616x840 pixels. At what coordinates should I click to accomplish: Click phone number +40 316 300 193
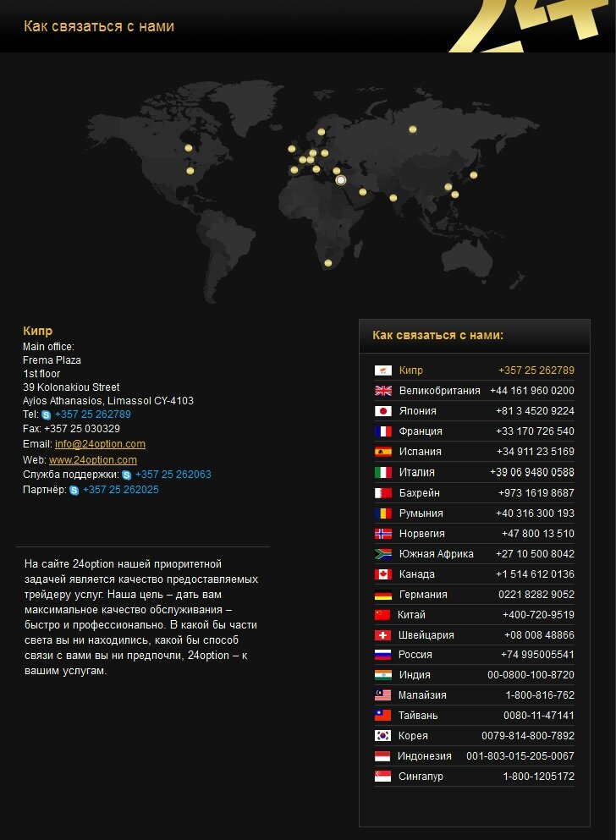tap(535, 513)
